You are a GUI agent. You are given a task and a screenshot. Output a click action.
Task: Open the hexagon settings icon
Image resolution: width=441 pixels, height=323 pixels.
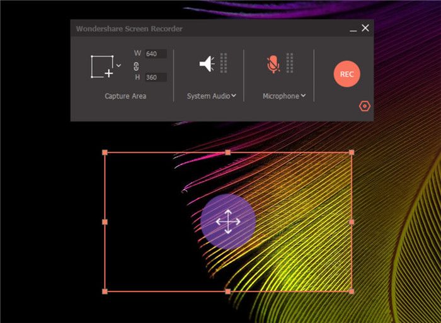click(365, 106)
